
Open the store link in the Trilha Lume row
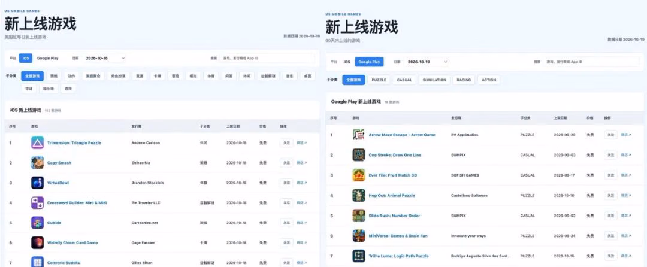point(626,256)
